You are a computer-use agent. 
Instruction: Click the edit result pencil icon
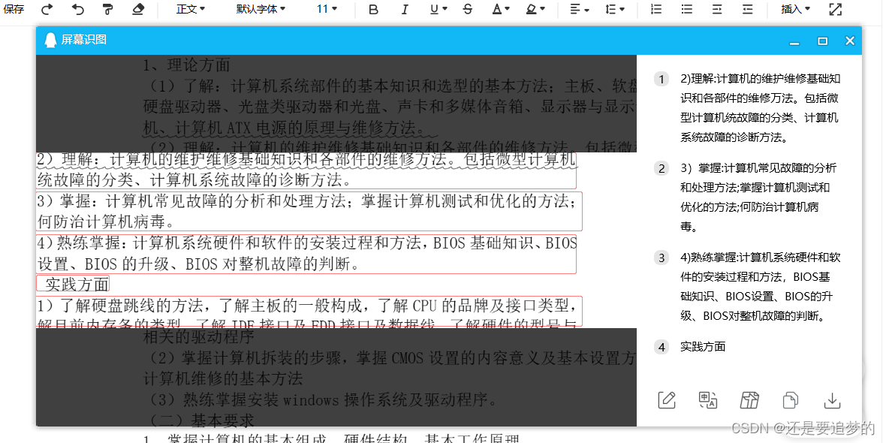click(667, 399)
